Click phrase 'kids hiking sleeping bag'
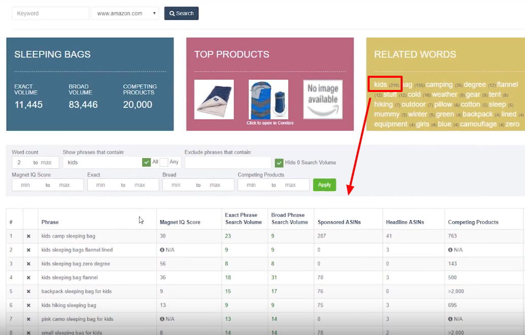525x335 pixels. click(x=69, y=305)
